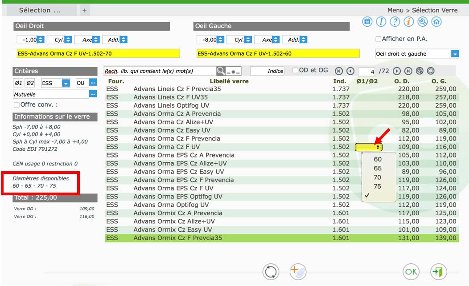Jump to the first page of lens results
Viewport: 469px width, 286px height.
click(338, 71)
